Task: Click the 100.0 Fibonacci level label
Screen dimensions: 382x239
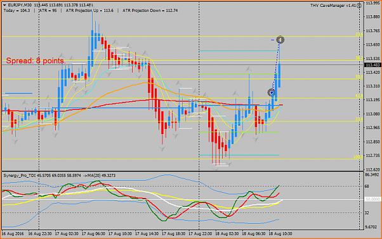Action: point(359,157)
